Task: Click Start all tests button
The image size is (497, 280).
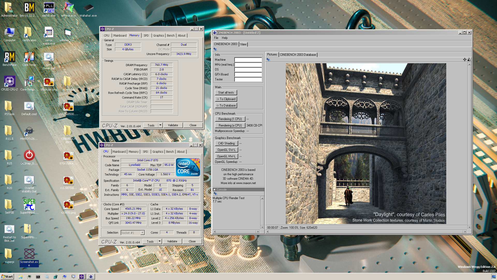Action: click(226, 93)
